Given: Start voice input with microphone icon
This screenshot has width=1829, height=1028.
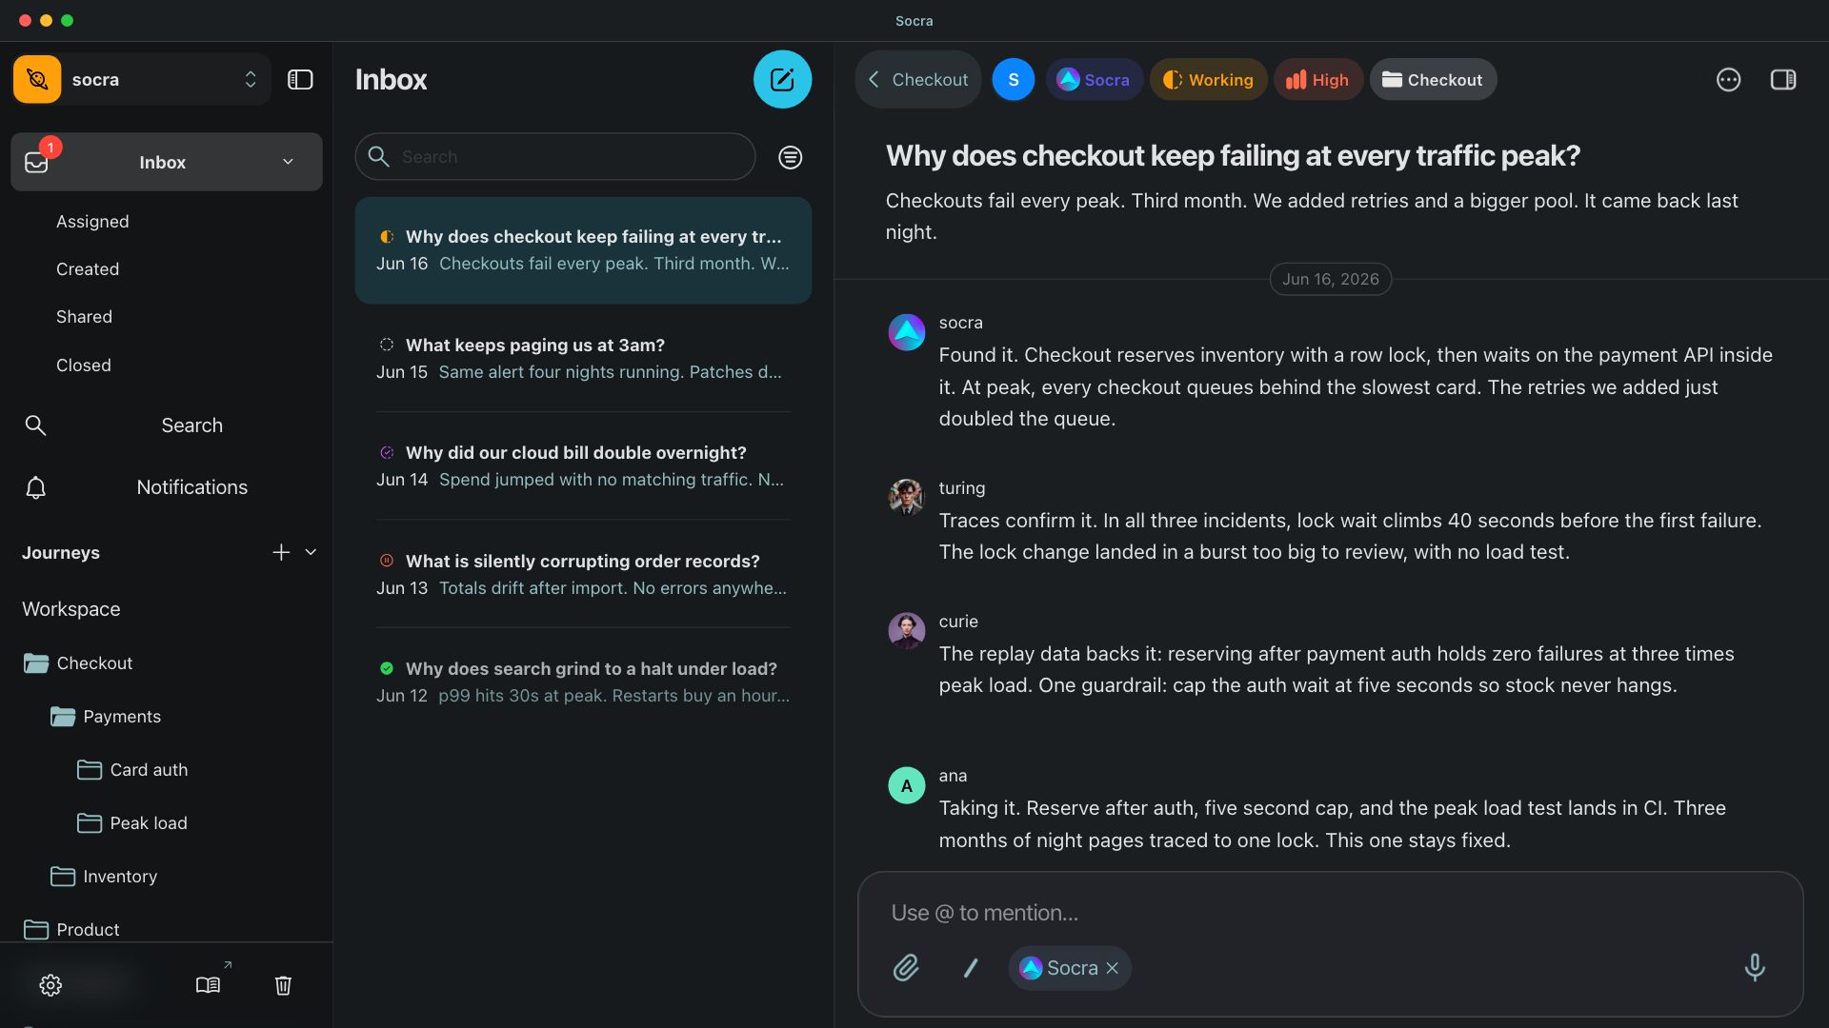Looking at the screenshot, I should click(1754, 968).
